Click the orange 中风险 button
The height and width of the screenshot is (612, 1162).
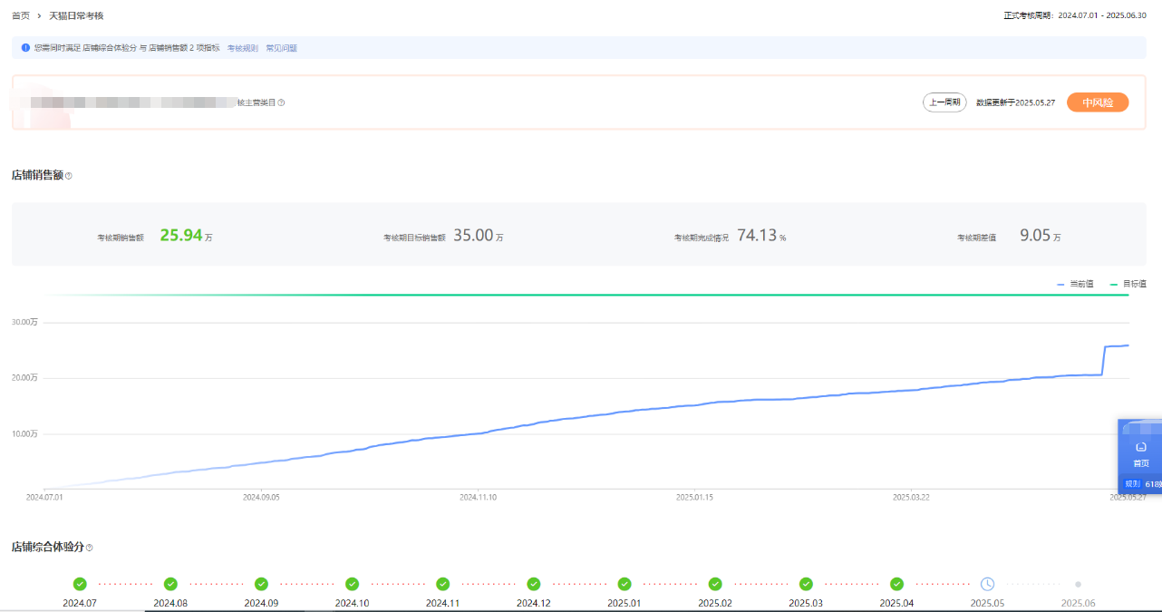tap(1097, 102)
